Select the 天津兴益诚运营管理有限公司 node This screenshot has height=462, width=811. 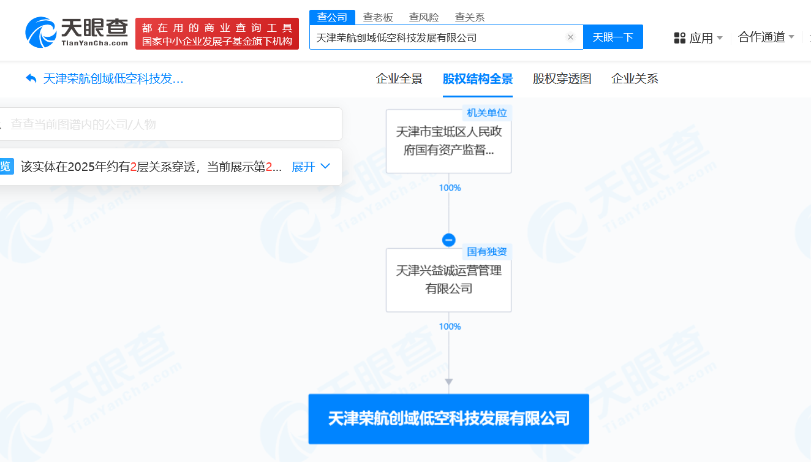coord(449,279)
